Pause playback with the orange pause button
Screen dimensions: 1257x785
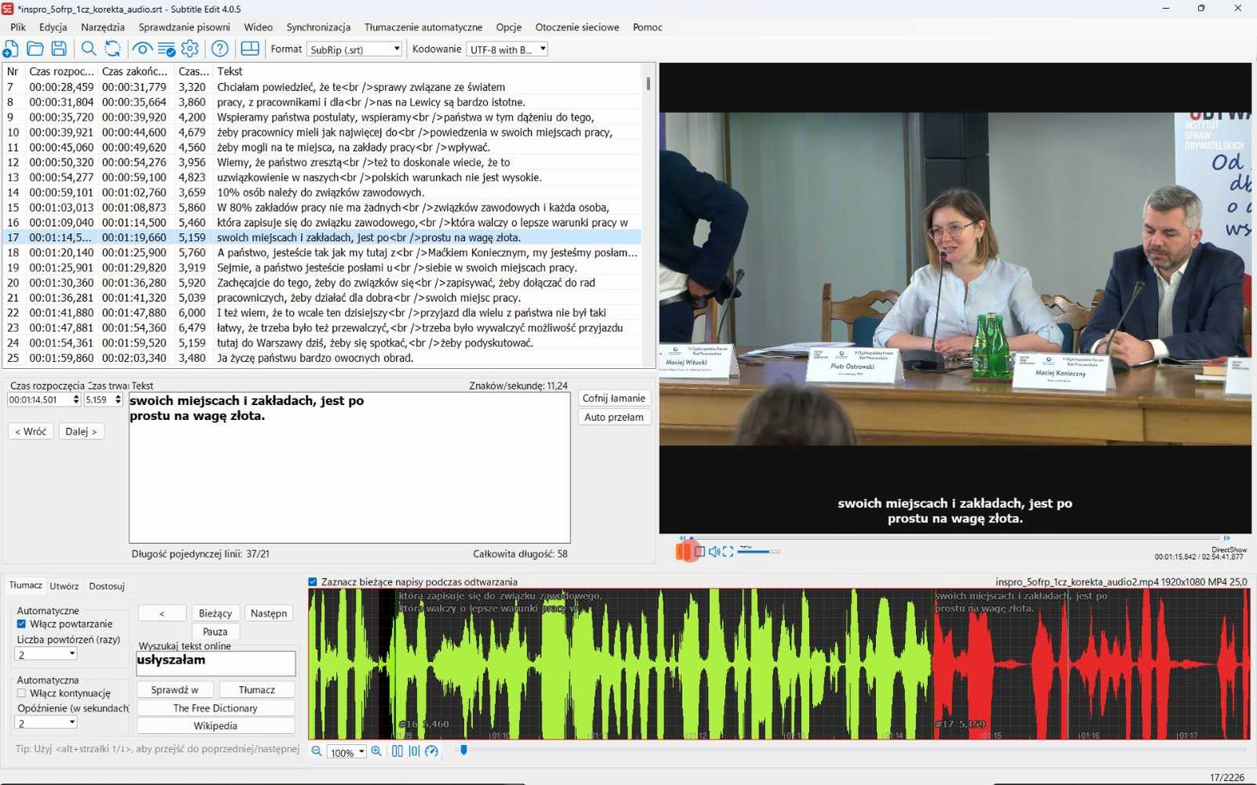(x=683, y=552)
